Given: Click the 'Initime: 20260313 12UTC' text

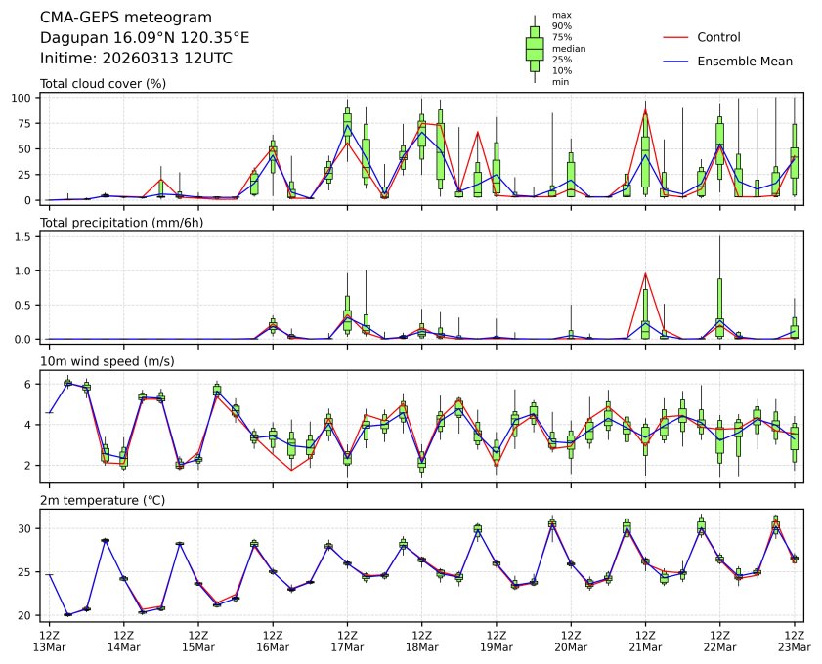Looking at the screenshot, I should tap(136, 59).
